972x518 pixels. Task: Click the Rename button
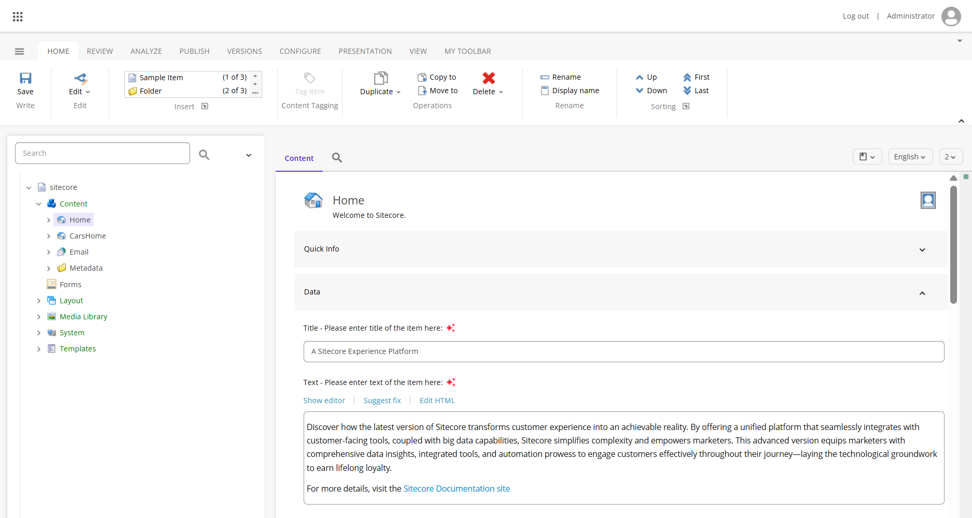point(561,77)
